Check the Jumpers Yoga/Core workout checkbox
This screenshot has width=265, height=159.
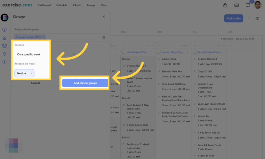159,52
